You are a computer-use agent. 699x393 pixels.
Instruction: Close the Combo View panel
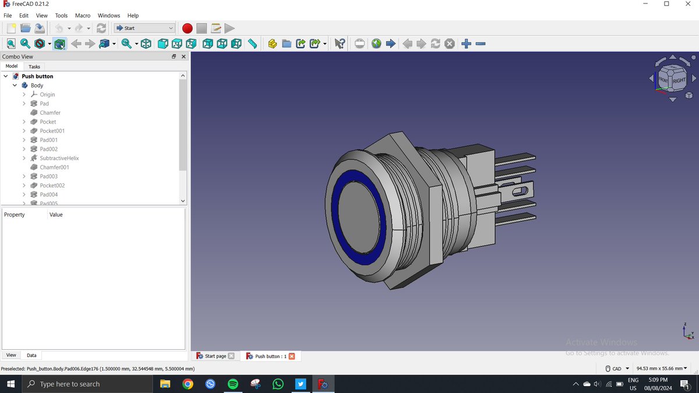click(x=183, y=56)
